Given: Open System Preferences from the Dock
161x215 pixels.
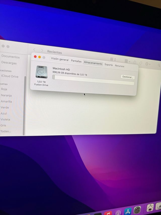Looking at the screenshot, I should (137, 210).
